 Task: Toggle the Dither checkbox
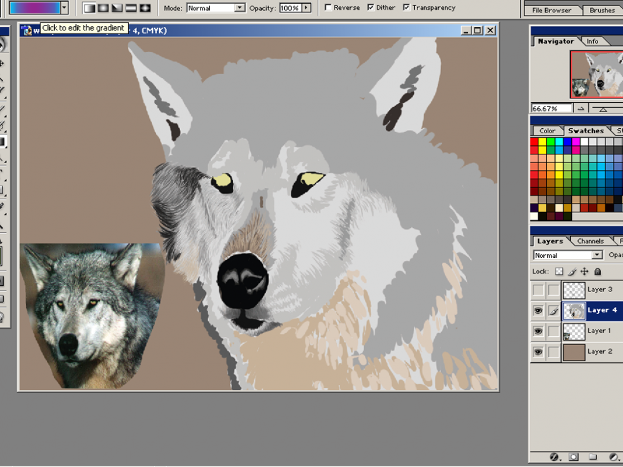tap(371, 7)
